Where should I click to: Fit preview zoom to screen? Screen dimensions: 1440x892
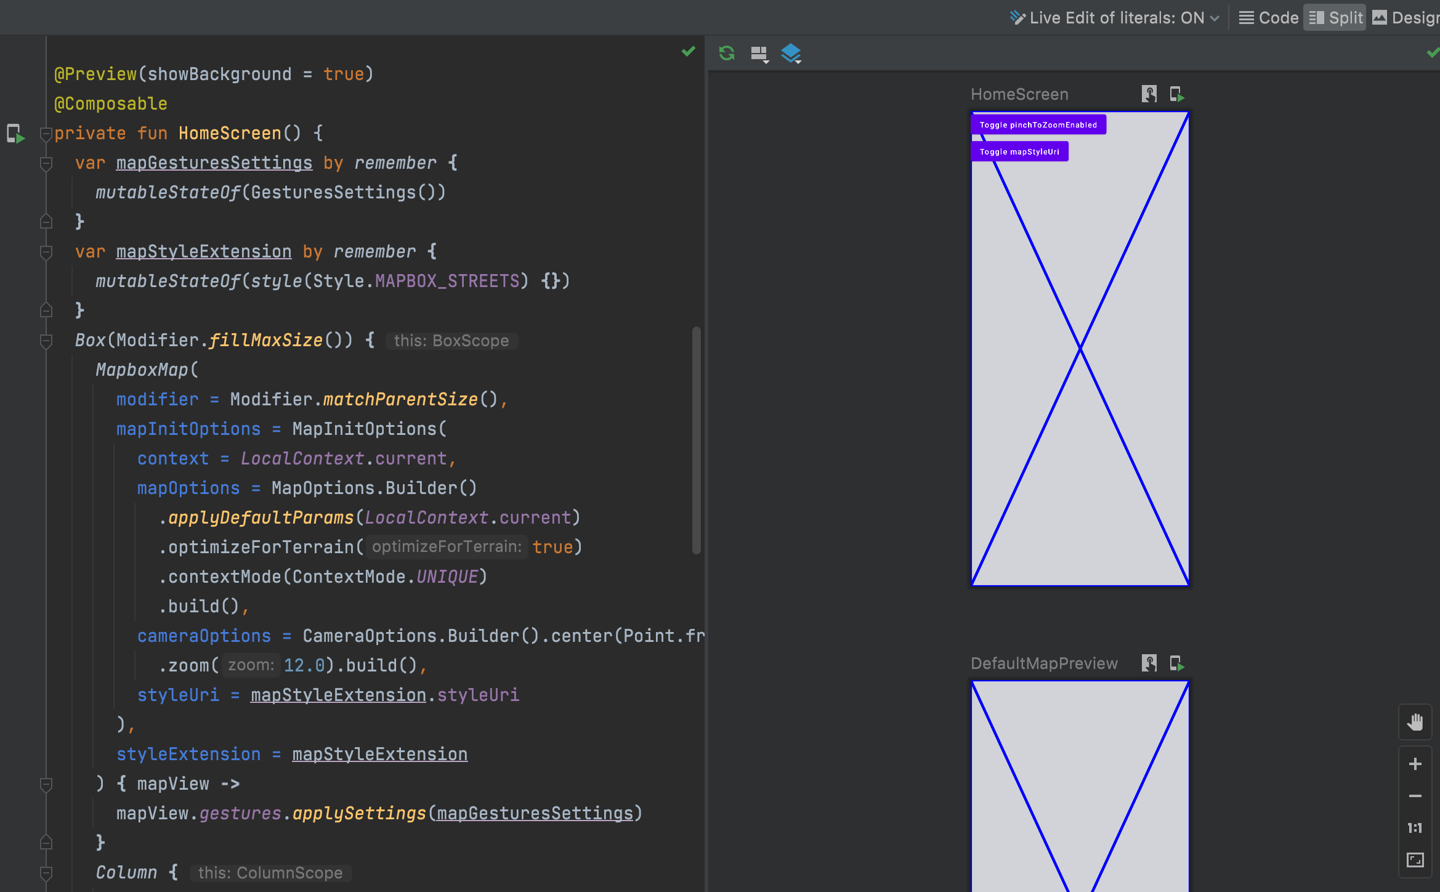(x=1415, y=860)
